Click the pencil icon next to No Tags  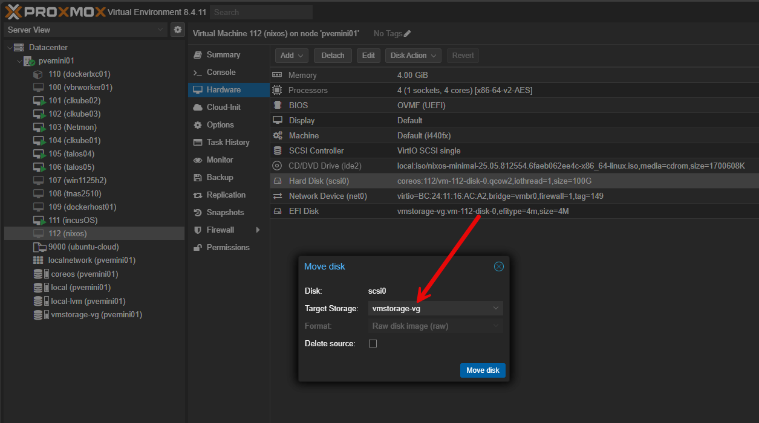408,34
